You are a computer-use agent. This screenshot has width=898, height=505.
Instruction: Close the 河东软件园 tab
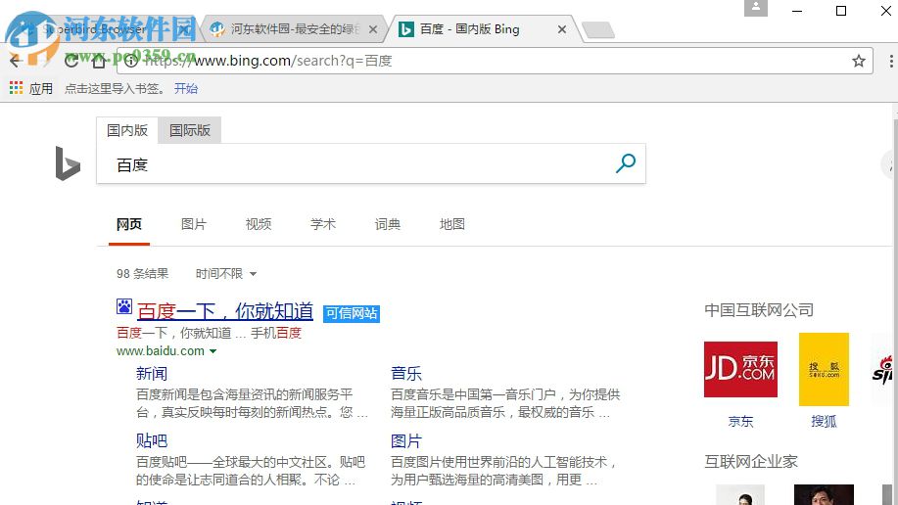click(373, 29)
